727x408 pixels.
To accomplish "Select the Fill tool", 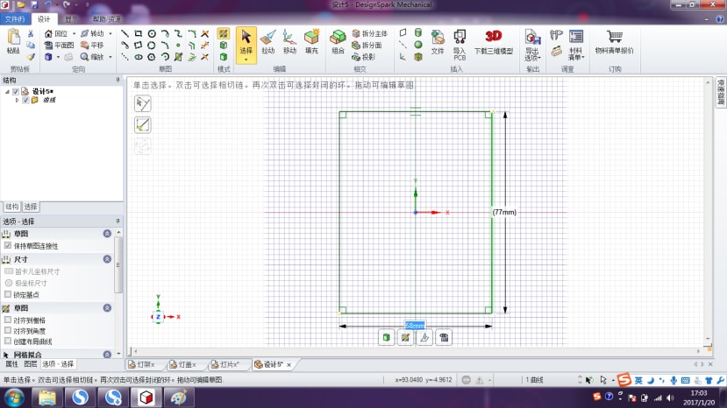I will (311, 42).
